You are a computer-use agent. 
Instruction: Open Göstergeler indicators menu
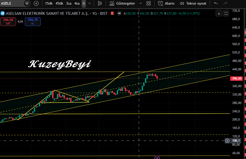[x=122, y=3]
